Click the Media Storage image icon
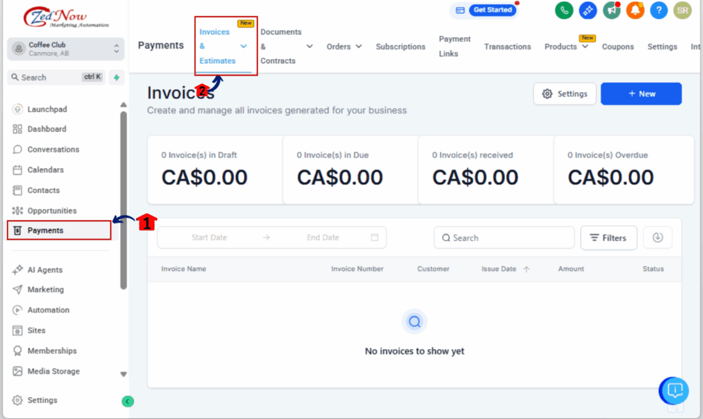The height and width of the screenshot is (419, 703). point(17,371)
